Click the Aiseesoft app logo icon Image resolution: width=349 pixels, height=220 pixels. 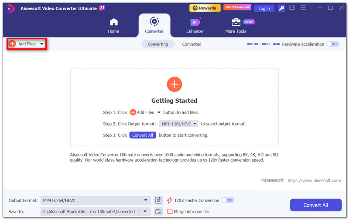(x=10, y=9)
